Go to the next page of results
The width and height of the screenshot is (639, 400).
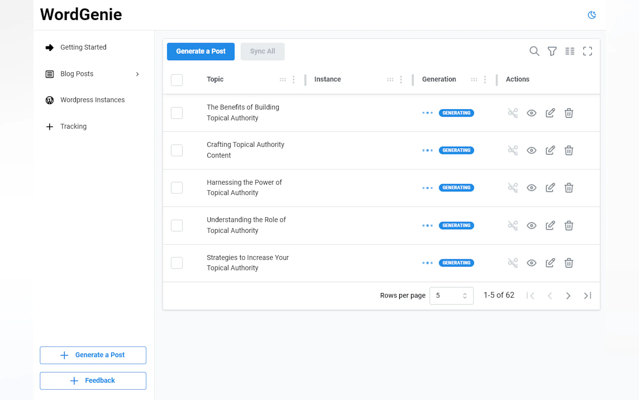(568, 295)
